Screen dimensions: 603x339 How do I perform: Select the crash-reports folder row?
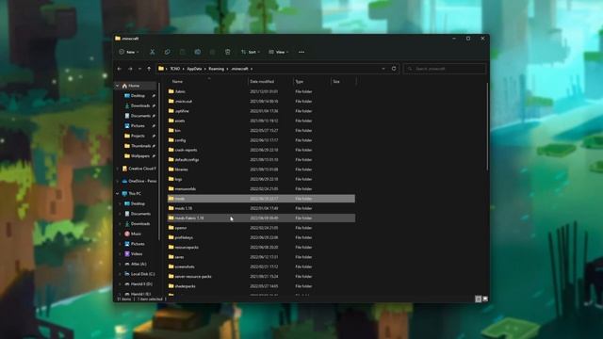pyautogui.click(x=261, y=150)
